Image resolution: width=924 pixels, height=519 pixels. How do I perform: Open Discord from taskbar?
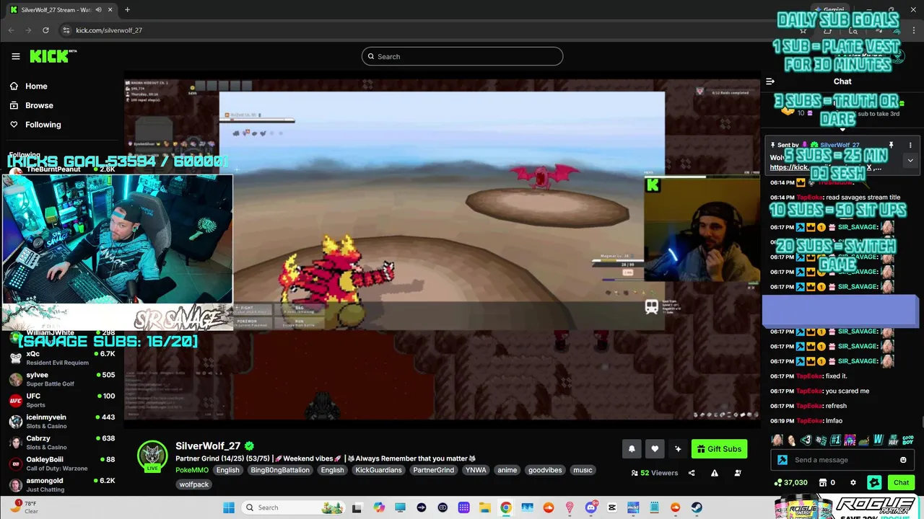tap(590, 507)
